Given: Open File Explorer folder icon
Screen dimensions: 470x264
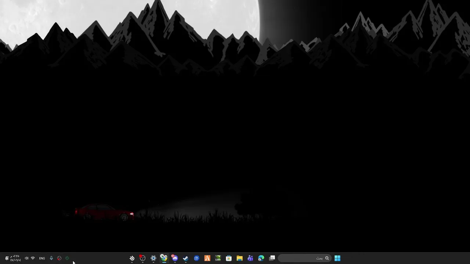Looking at the screenshot, I should 239,258.
